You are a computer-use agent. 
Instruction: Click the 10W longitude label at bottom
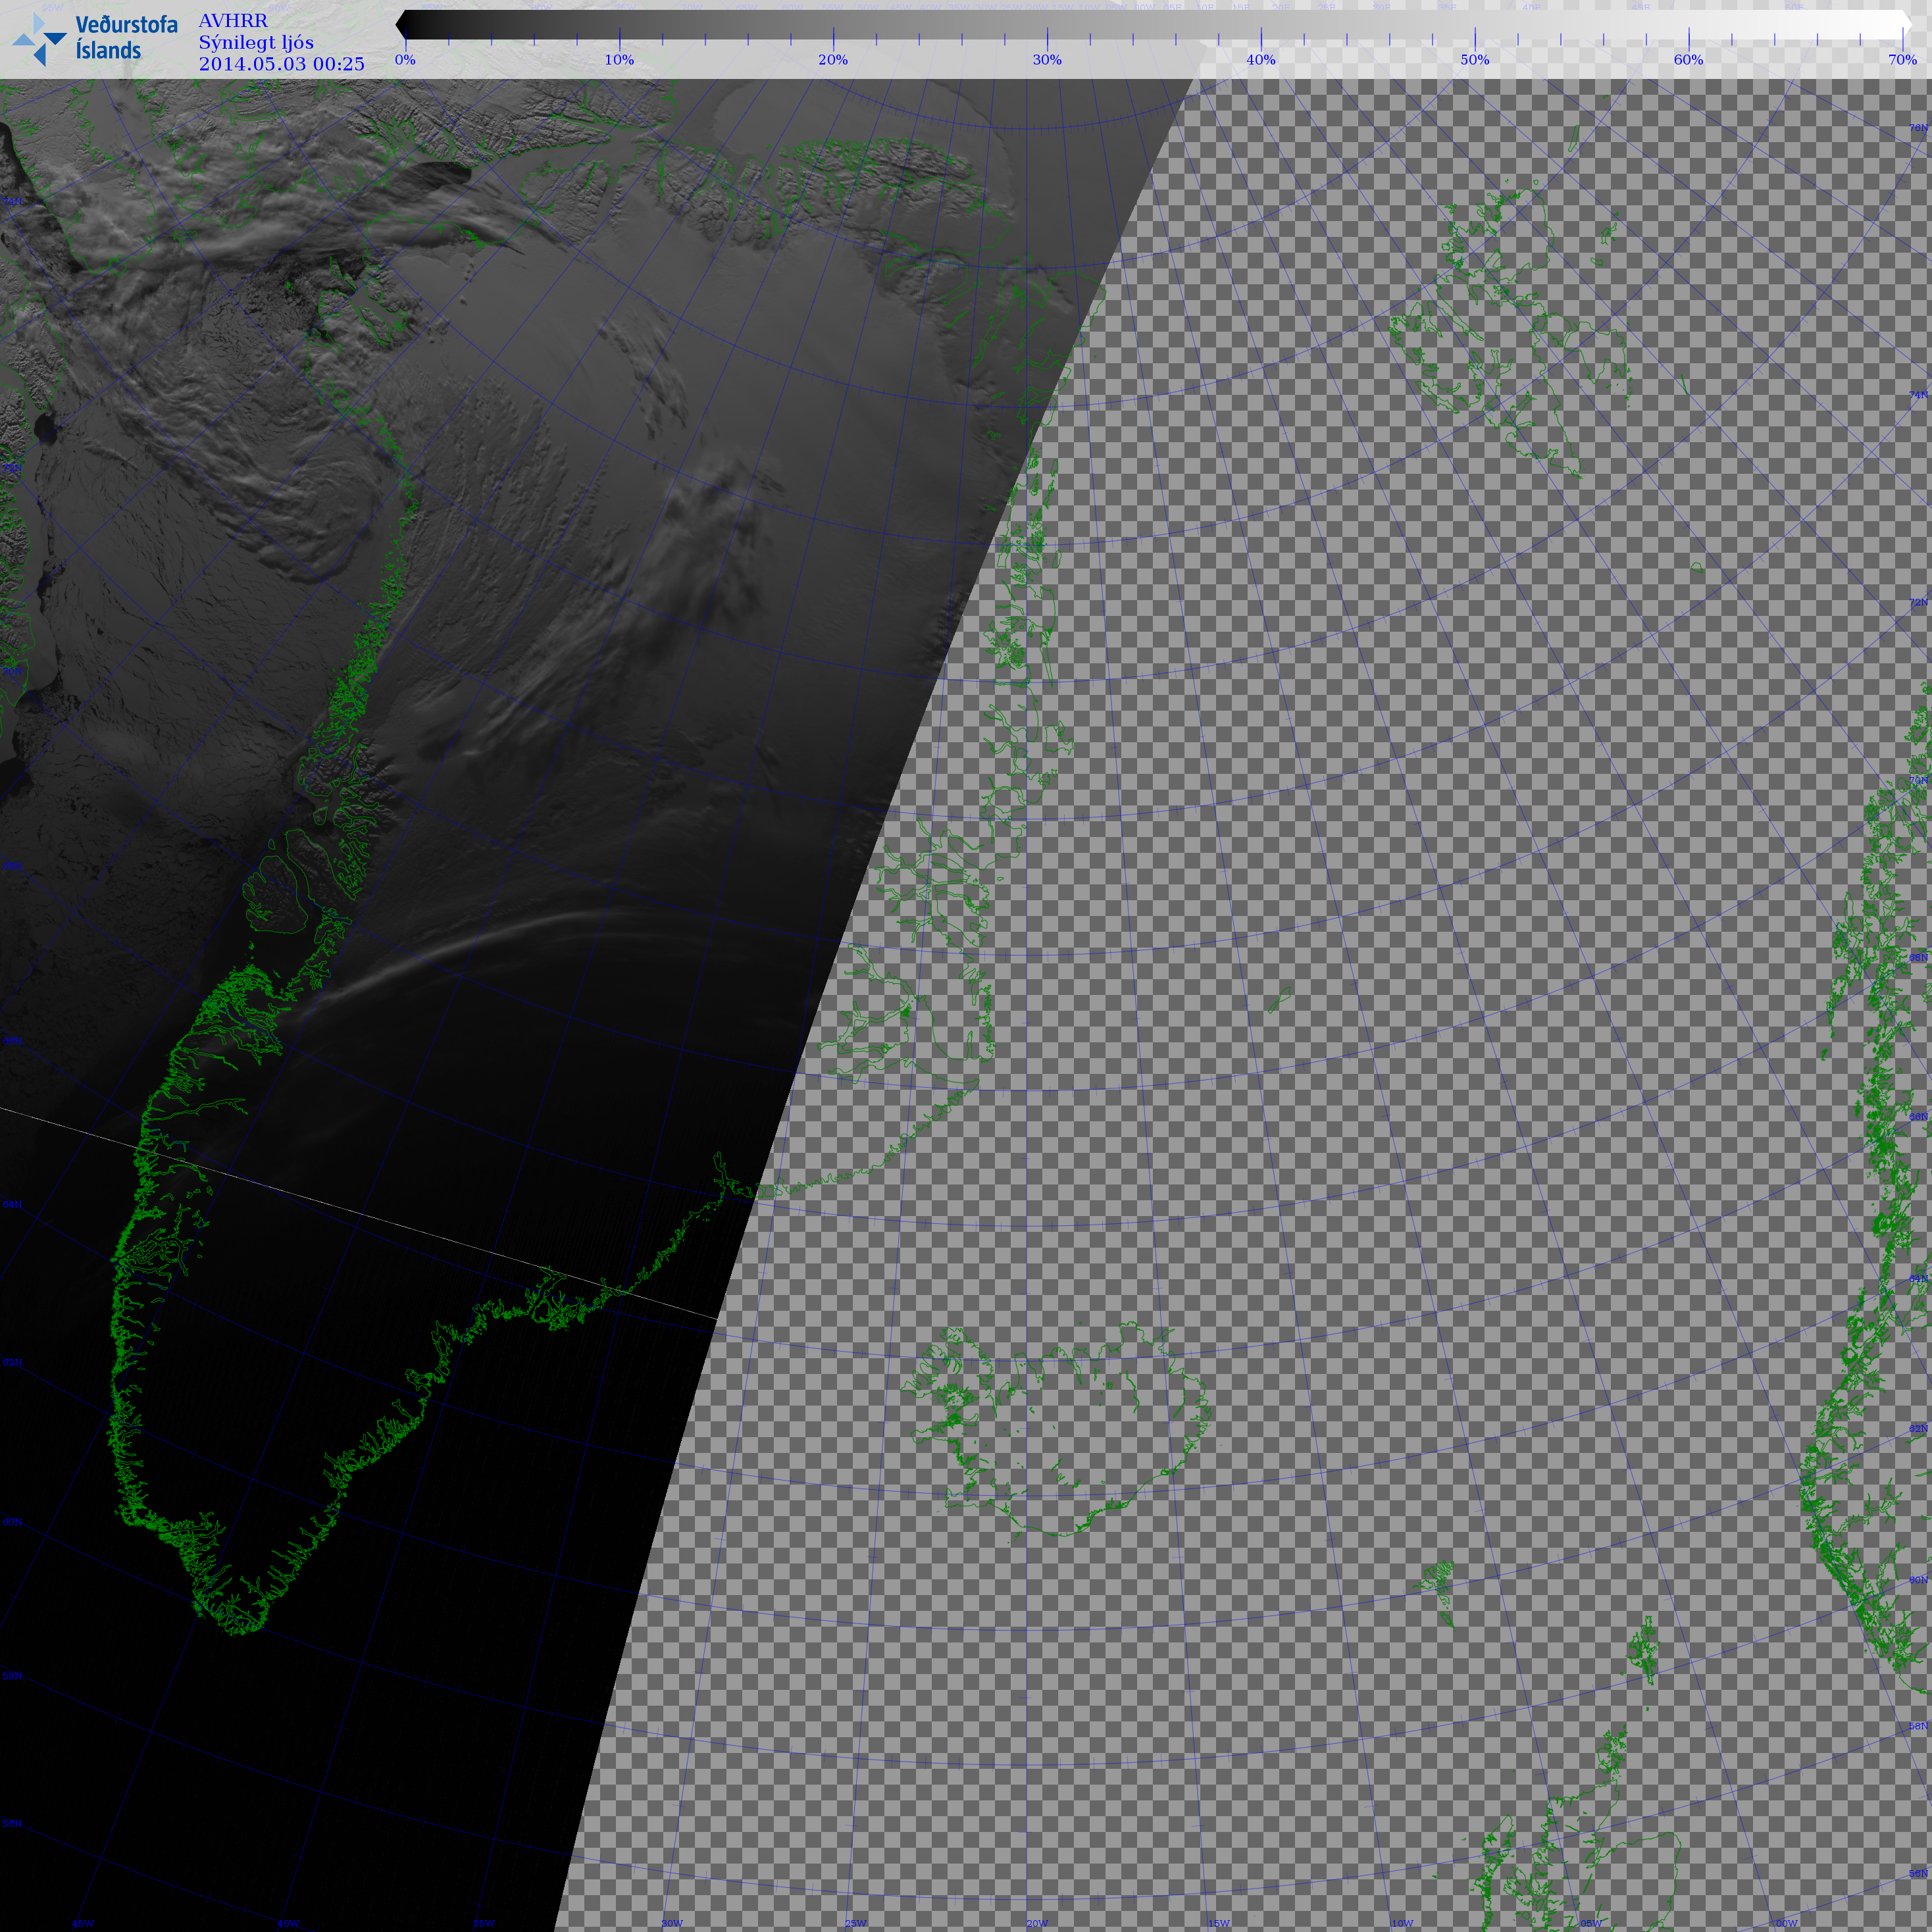click(x=1402, y=1923)
